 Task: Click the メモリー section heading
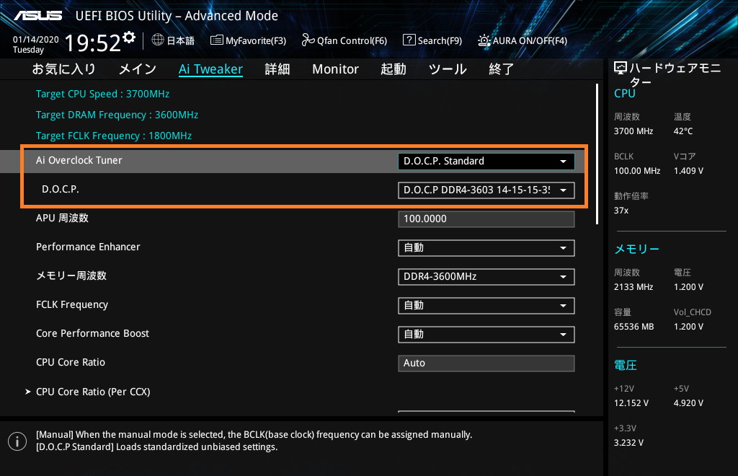(637, 249)
